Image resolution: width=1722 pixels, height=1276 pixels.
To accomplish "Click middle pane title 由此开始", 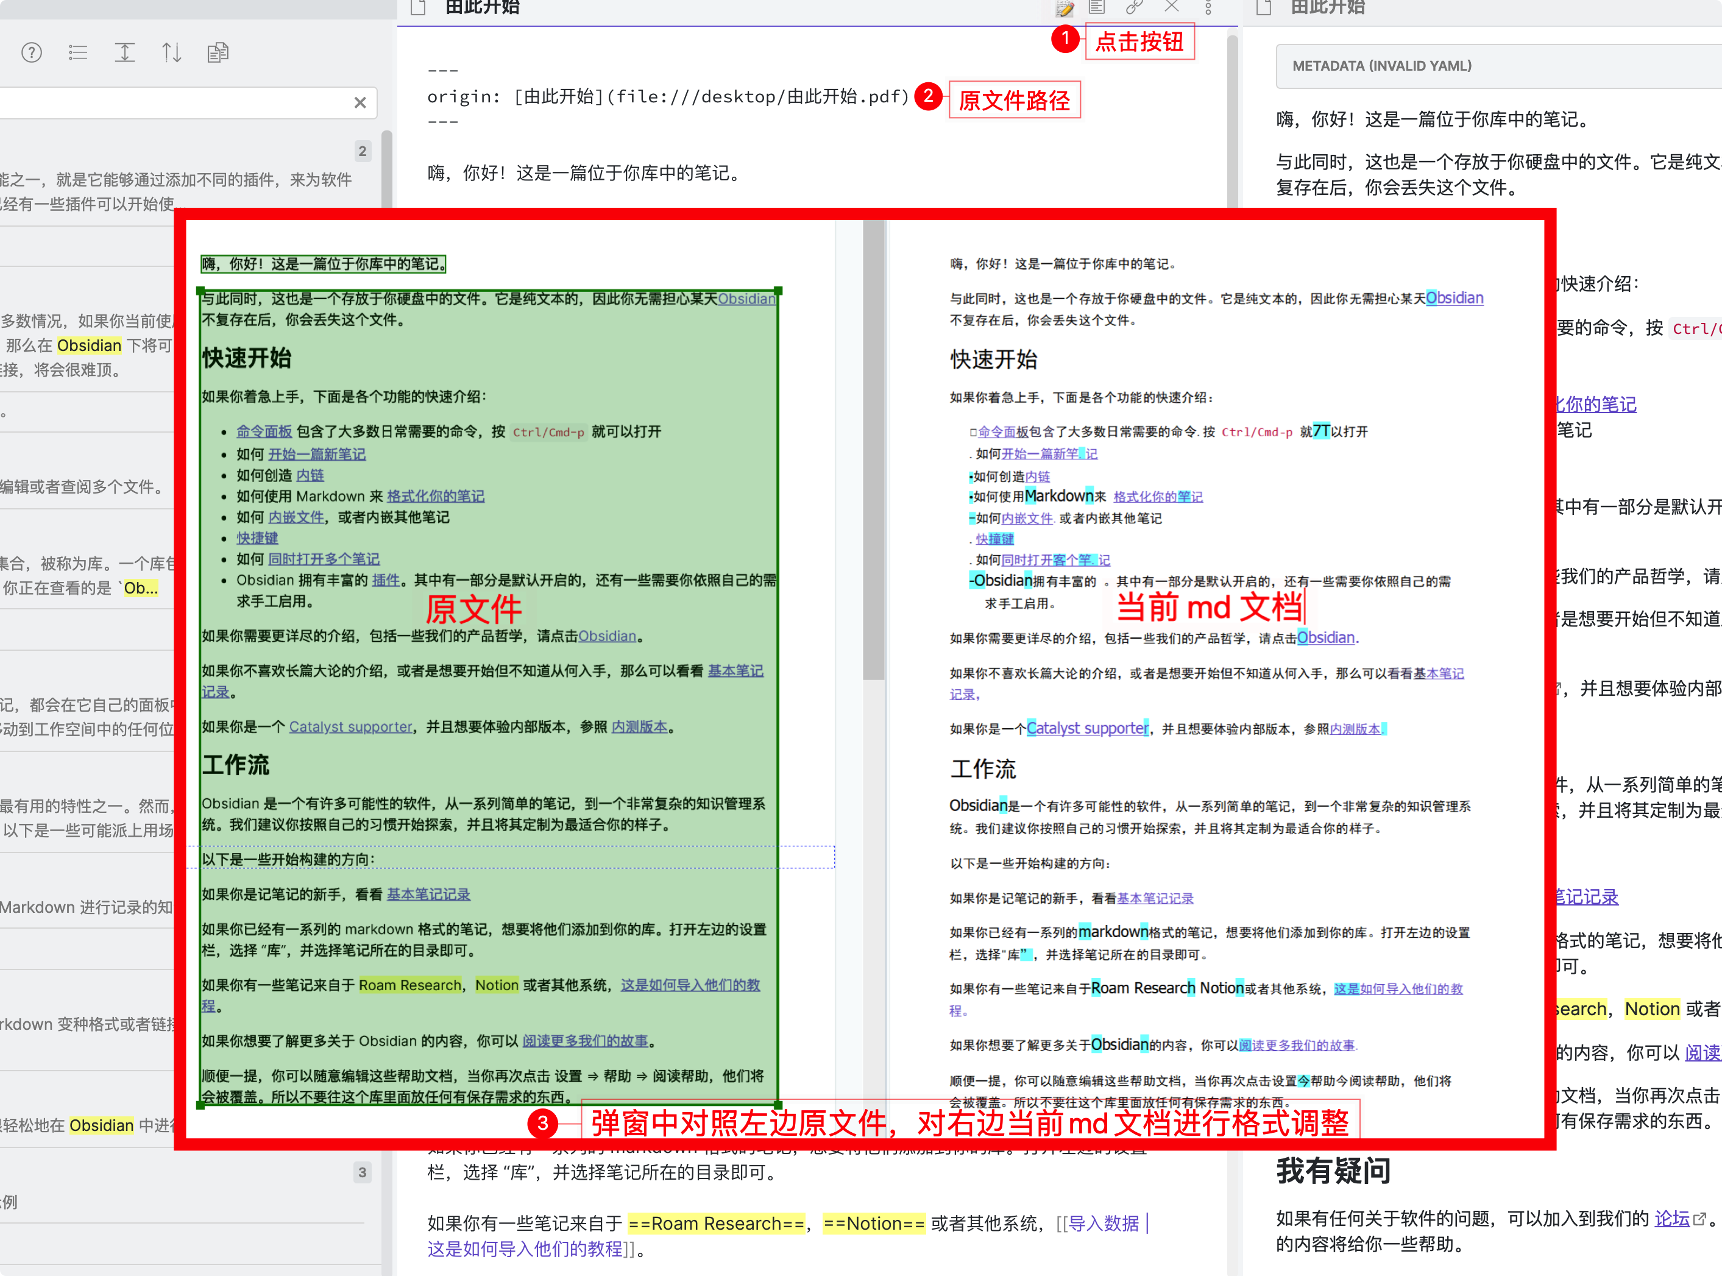I will [x=483, y=8].
